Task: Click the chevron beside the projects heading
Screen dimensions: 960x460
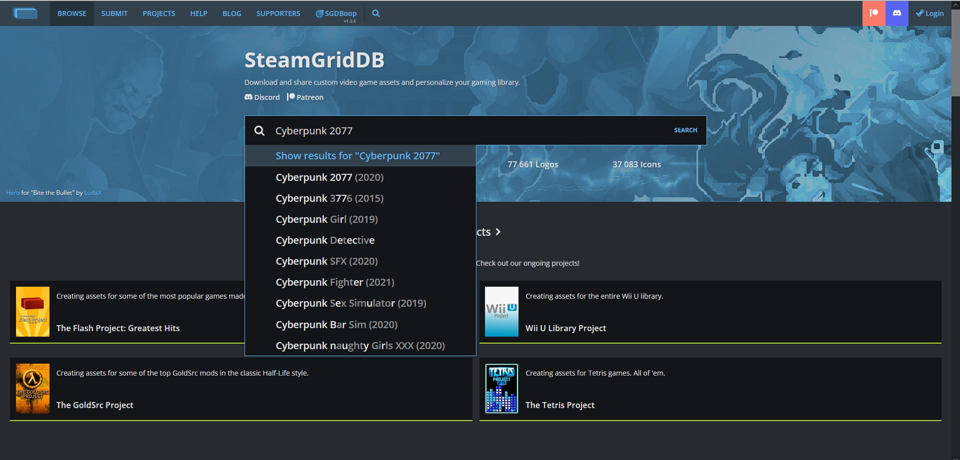Action: (x=498, y=232)
